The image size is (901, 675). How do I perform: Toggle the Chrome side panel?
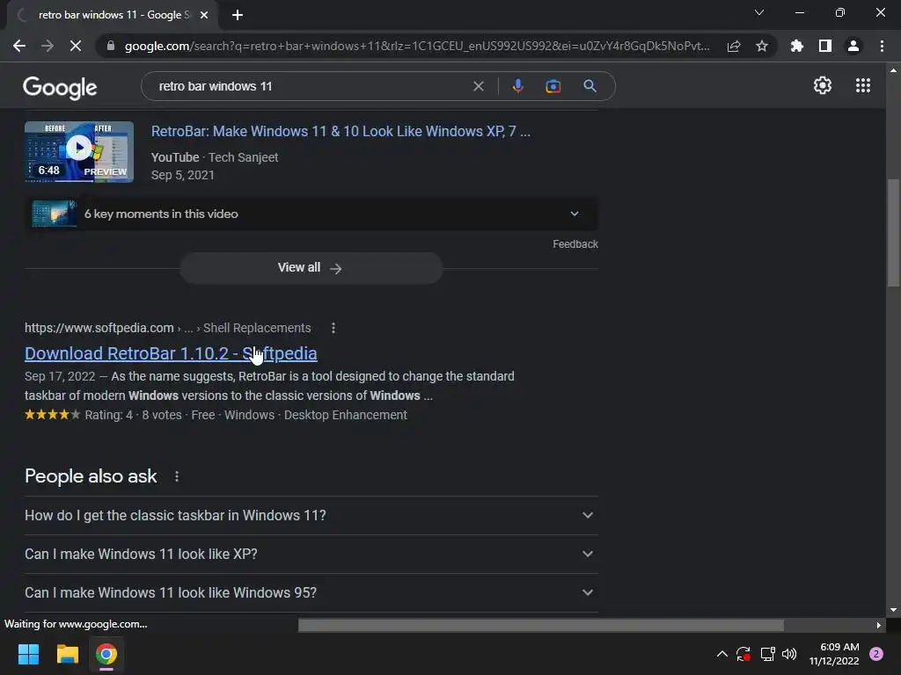(825, 46)
